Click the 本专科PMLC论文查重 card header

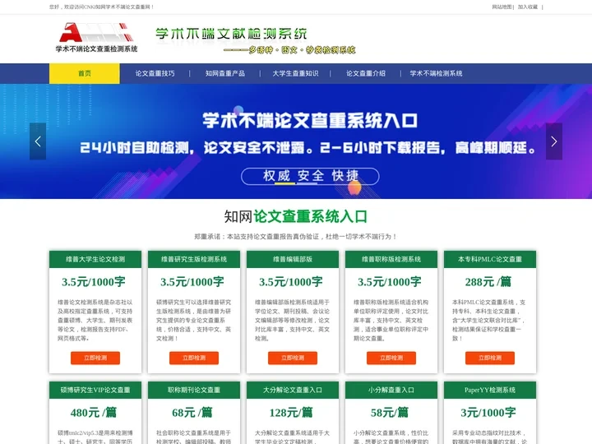(x=490, y=259)
